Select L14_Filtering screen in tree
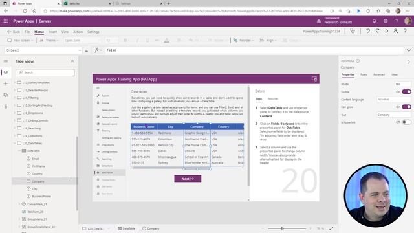414x233 pixels. tap(30, 98)
